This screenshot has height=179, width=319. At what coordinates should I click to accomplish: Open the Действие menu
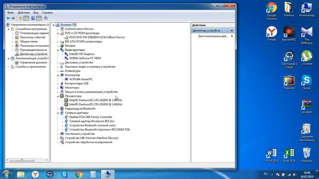click(x=23, y=12)
